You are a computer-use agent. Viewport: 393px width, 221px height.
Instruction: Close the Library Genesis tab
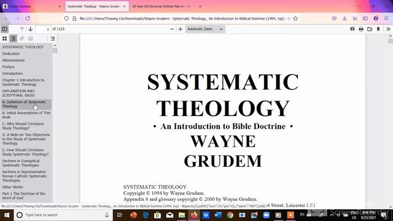click(x=60, y=6)
